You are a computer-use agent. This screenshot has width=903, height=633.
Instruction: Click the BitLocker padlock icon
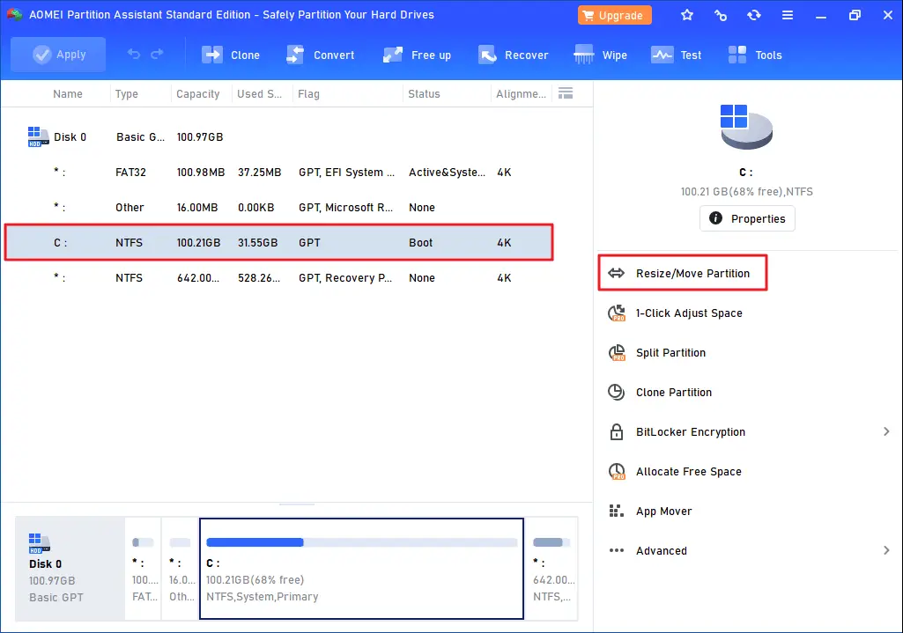coord(616,431)
